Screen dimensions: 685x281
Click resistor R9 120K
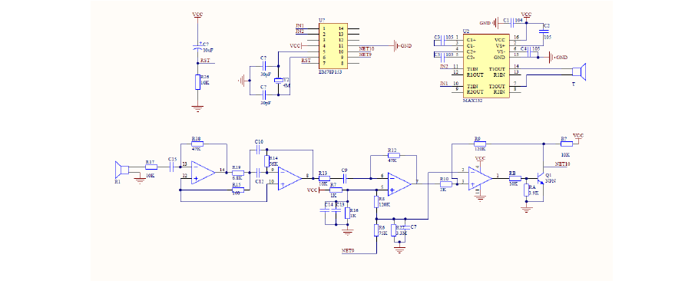point(480,143)
